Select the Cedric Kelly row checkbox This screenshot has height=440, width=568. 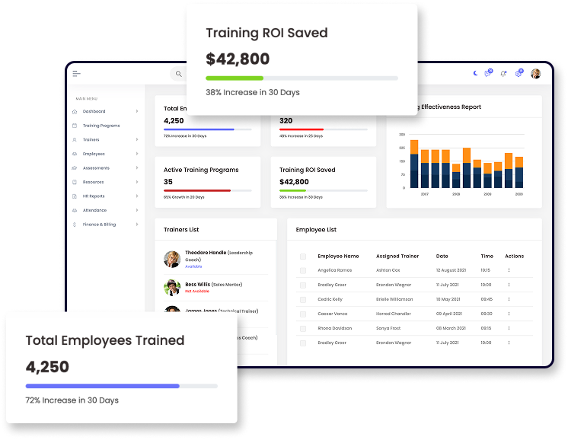[303, 299]
